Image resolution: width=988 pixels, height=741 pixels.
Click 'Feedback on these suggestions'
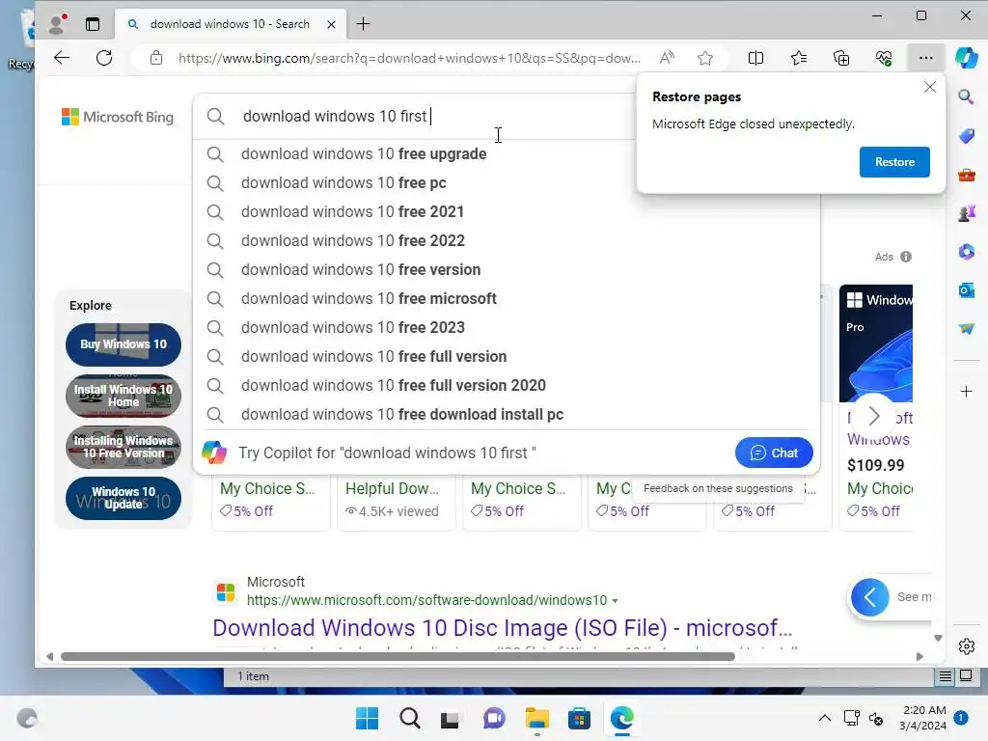click(718, 488)
